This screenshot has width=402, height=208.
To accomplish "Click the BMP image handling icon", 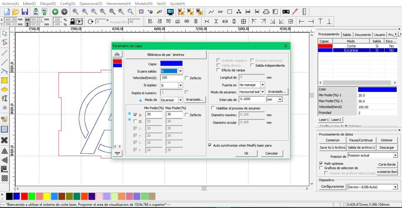I will tap(220, 12).
